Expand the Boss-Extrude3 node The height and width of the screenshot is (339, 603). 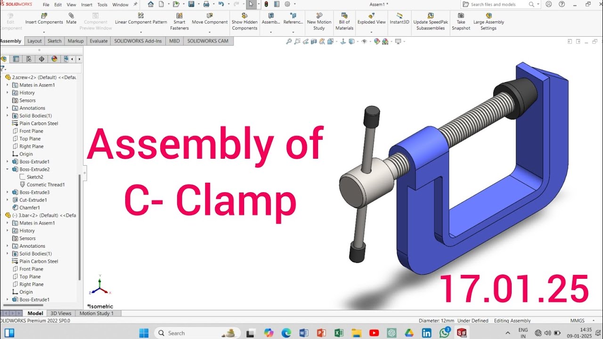tap(8, 192)
